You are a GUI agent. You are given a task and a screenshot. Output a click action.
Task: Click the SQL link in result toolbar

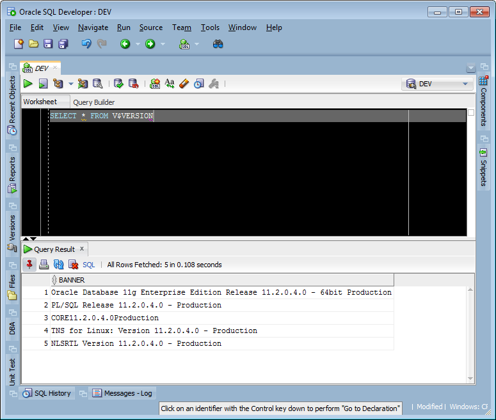click(88, 265)
